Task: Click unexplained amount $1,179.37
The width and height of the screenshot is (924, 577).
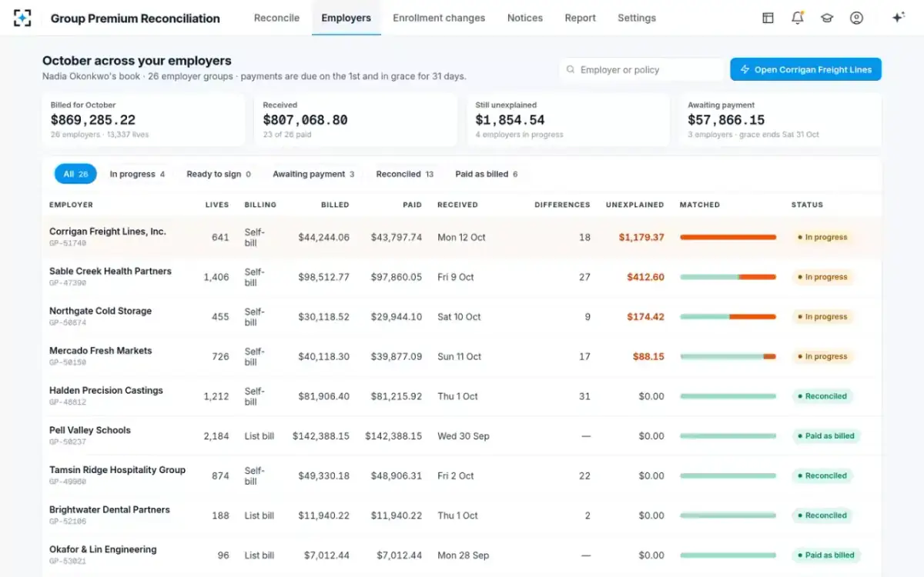Action: point(641,237)
